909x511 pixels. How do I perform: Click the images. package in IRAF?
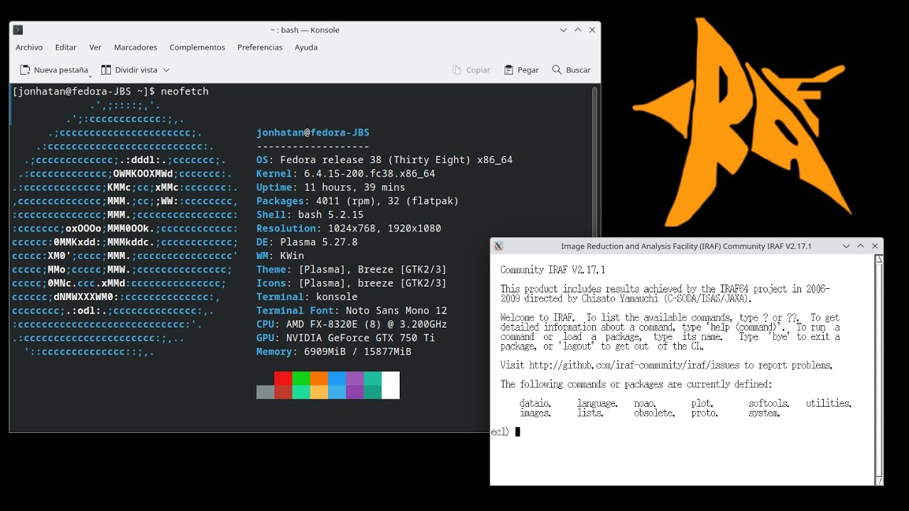(535, 413)
